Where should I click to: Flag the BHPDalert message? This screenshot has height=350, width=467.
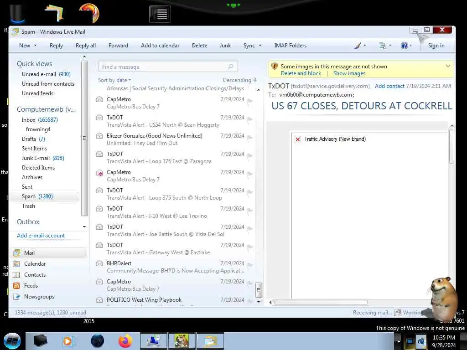click(x=249, y=265)
